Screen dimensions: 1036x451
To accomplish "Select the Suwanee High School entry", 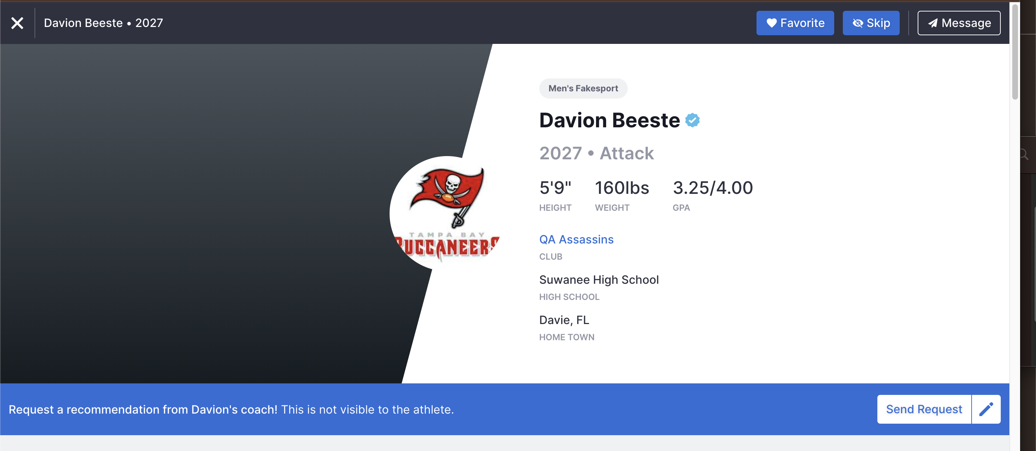I will click(599, 280).
